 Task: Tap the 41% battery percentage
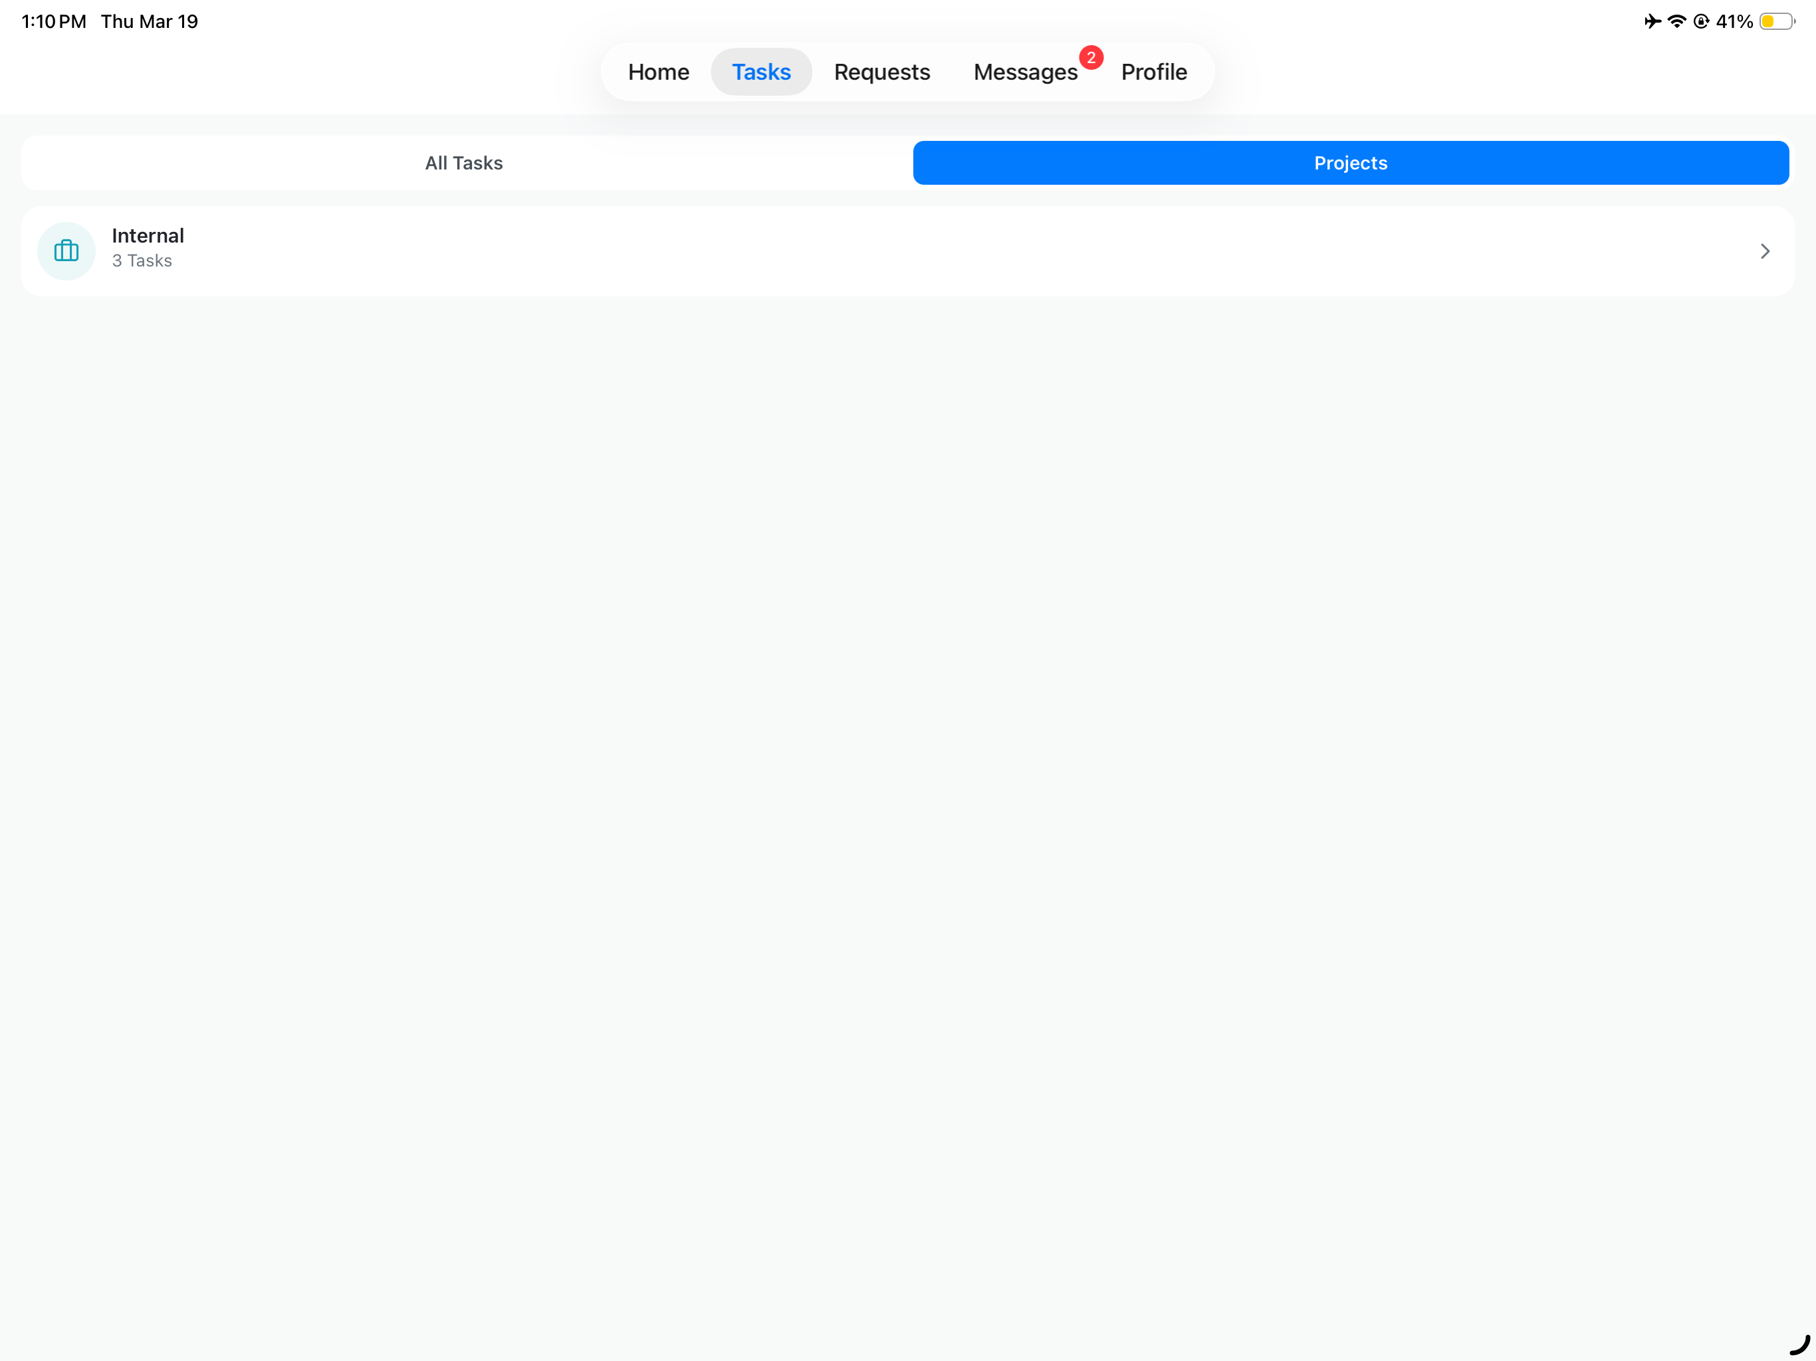pyautogui.click(x=1734, y=21)
